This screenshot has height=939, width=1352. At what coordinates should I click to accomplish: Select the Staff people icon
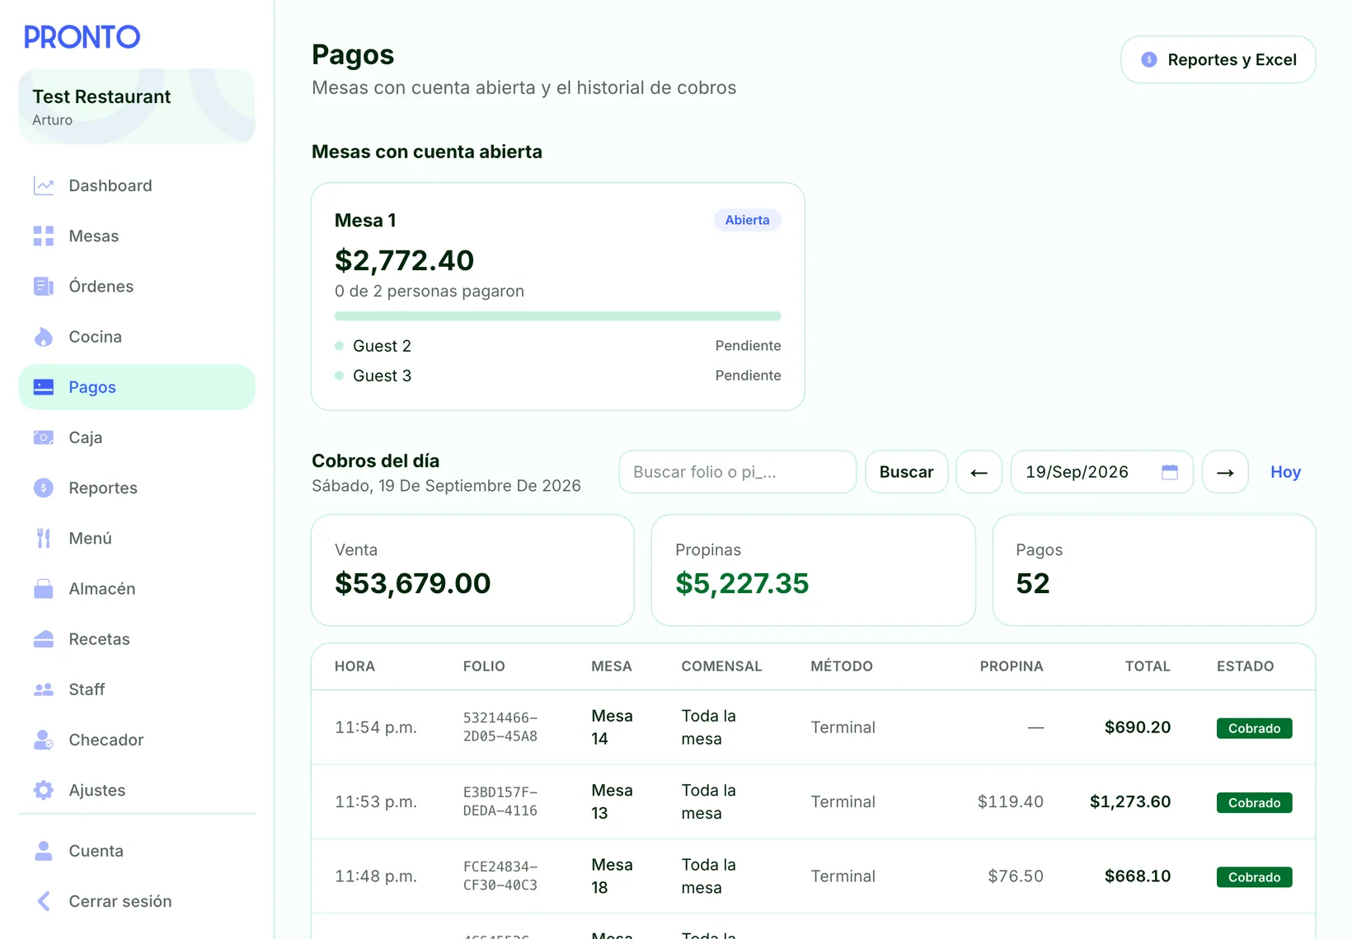(44, 689)
